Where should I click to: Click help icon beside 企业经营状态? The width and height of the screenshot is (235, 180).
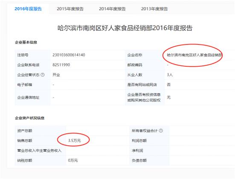tap(43, 75)
